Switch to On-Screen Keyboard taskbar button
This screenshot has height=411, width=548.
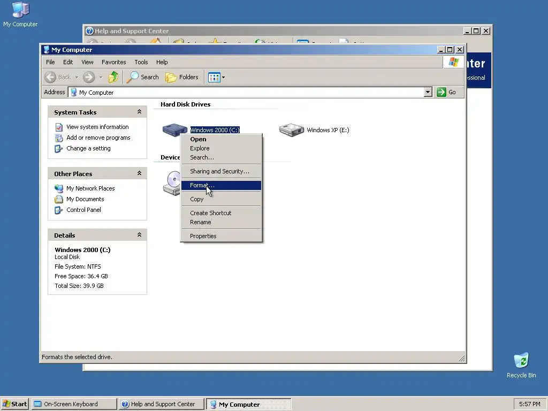74,404
